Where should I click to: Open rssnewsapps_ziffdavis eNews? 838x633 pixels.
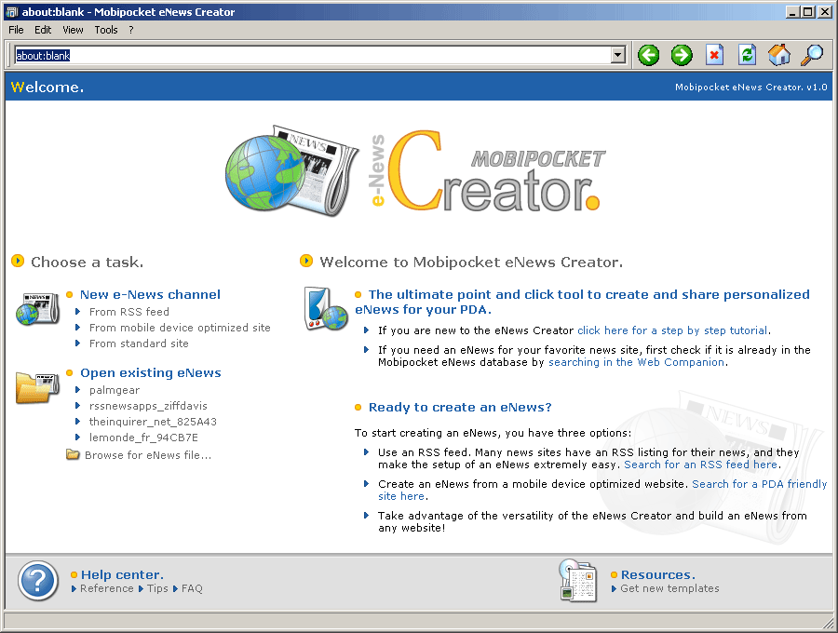tap(148, 406)
